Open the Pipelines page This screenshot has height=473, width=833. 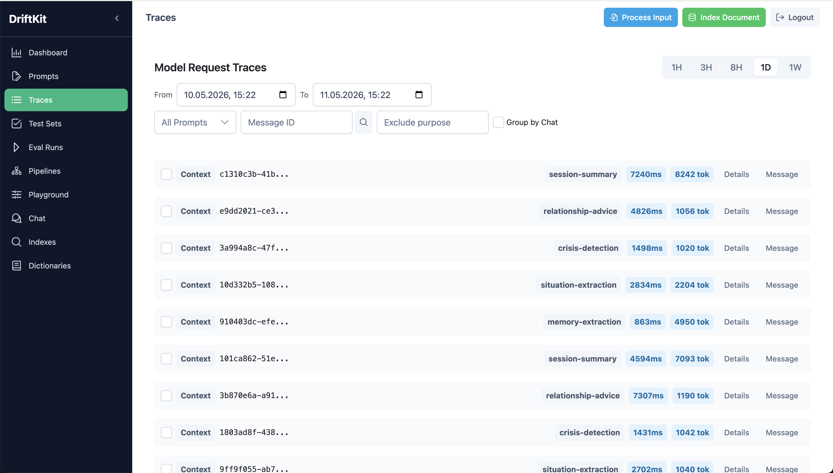[66, 171]
